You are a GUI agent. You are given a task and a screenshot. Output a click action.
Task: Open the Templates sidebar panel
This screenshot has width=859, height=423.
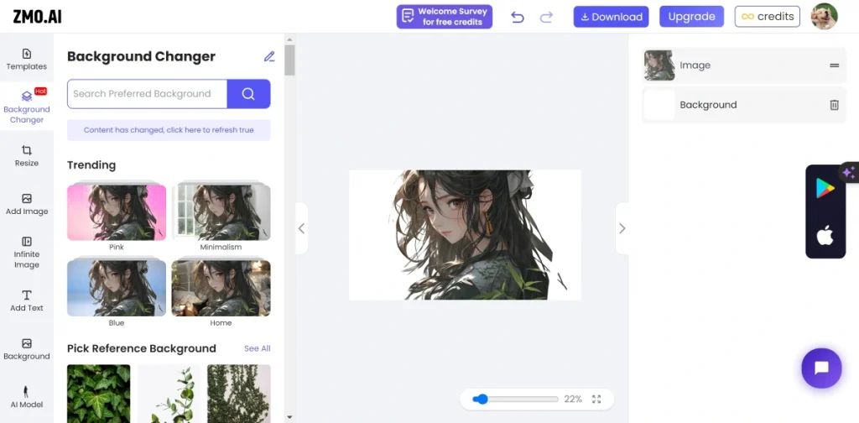26,60
